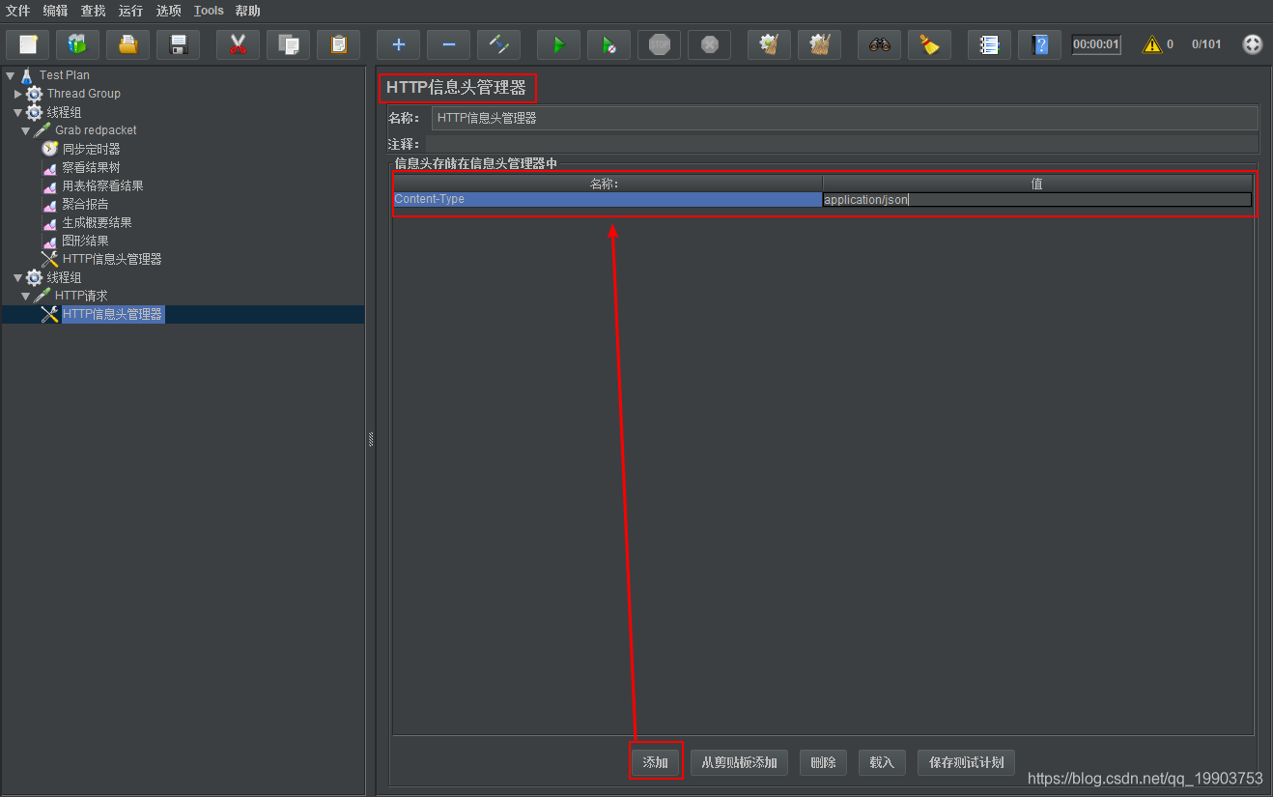Collapse the Grab redpacket sampler arrow
The image size is (1273, 797).
(25, 130)
